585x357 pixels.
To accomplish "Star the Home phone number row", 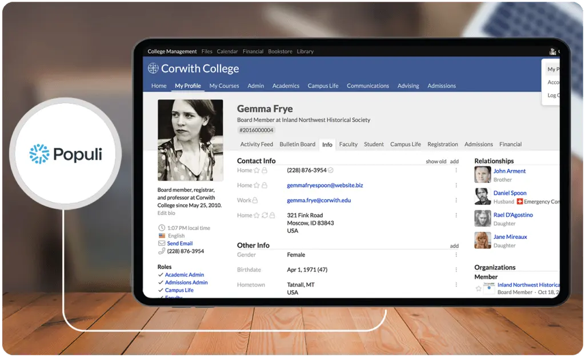I will click(257, 170).
